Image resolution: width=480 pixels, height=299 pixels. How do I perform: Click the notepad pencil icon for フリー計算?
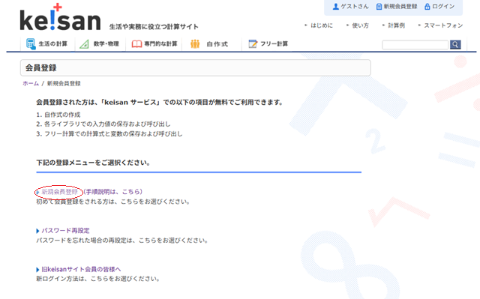pos(253,44)
